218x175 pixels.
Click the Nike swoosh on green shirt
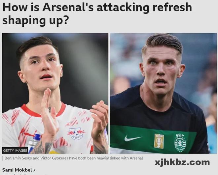click(132, 138)
